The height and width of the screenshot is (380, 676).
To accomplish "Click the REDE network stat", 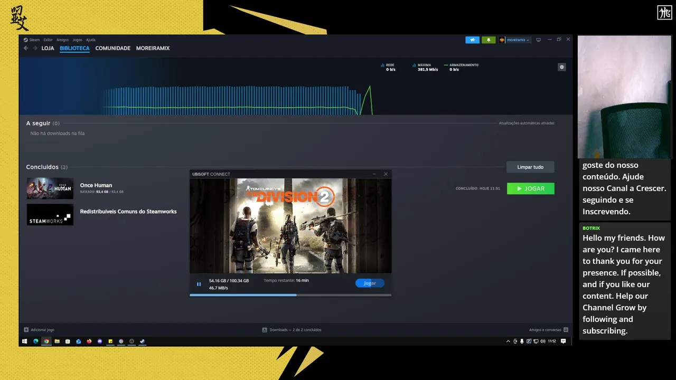I will (388, 67).
